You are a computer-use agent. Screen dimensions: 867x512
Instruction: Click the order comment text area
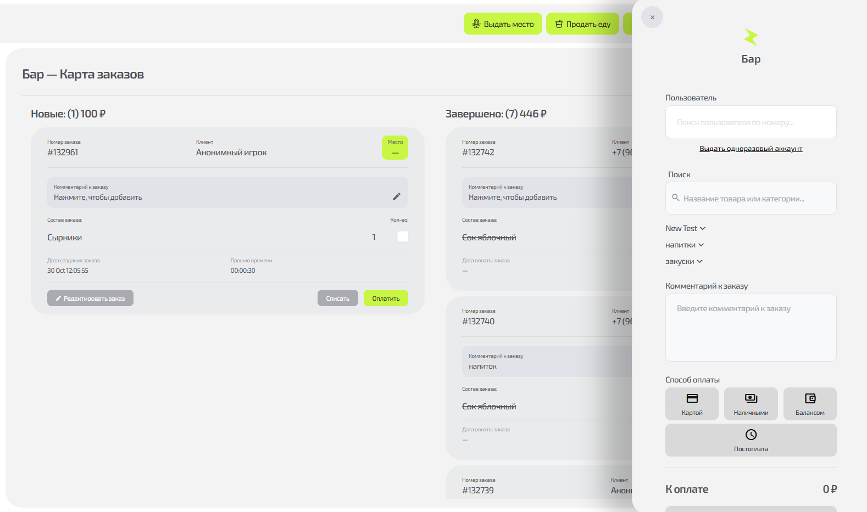(751, 328)
